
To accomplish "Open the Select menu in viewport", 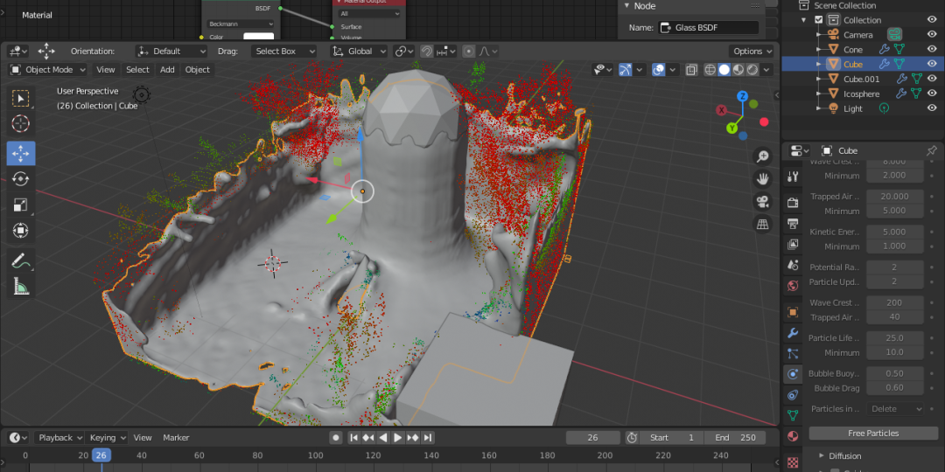I will tap(137, 70).
